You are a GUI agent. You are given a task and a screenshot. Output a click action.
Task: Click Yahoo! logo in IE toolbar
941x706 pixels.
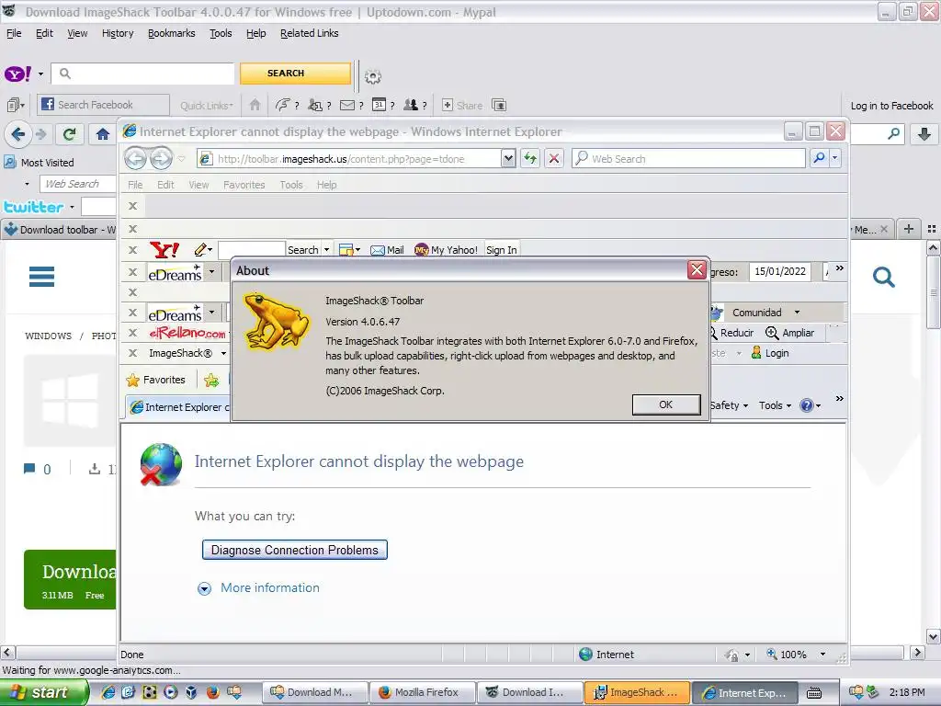[164, 250]
